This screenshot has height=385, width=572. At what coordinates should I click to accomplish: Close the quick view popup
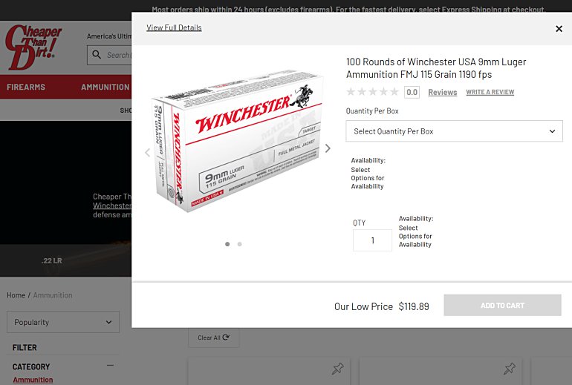click(x=559, y=29)
